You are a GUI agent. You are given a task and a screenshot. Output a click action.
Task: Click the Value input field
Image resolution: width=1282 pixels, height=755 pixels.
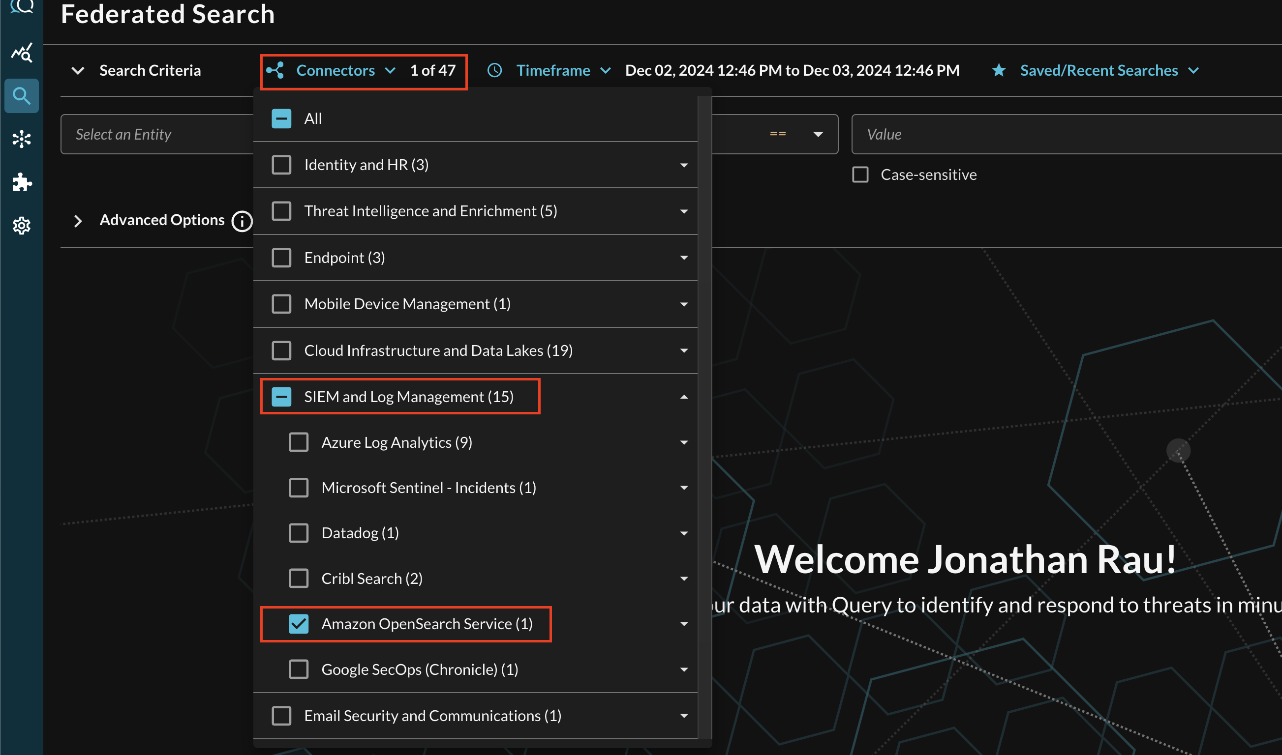coord(1067,134)
